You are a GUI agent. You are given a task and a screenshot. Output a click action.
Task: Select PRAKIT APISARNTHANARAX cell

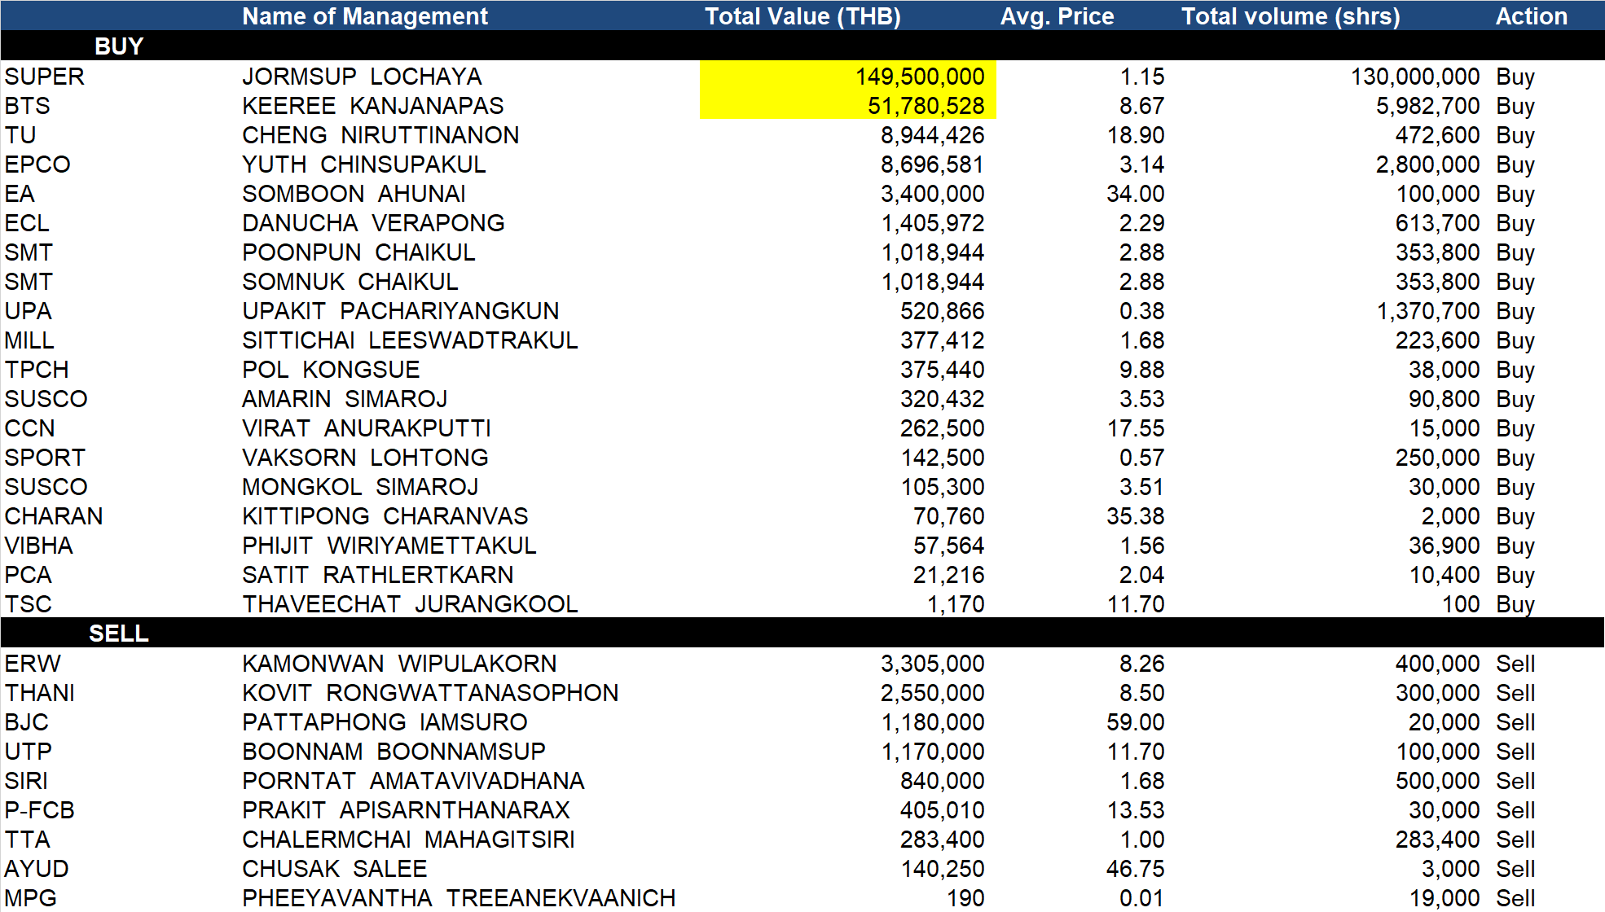click(406, 810)
